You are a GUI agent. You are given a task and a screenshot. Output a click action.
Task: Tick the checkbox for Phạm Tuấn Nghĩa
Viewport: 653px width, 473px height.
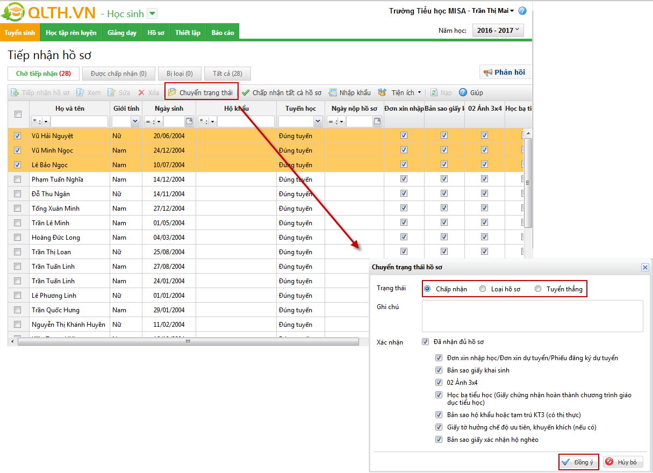click(x=18, y=180)
